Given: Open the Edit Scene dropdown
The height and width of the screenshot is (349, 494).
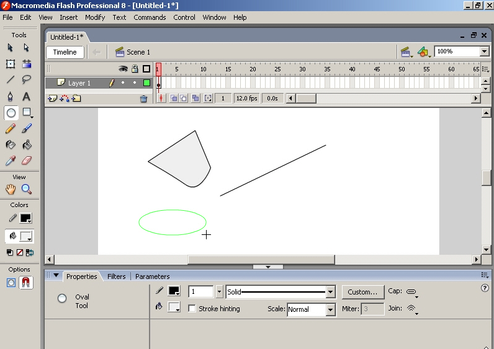Looking at the screenshot, I should (406, 52).
